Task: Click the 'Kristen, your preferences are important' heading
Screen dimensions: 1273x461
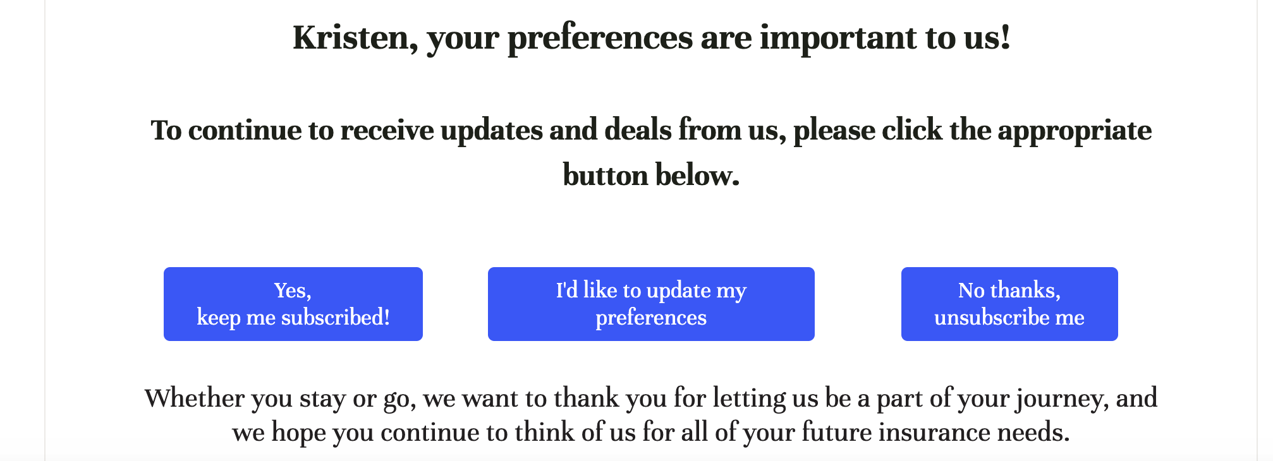Action: (x=652, y=38)
